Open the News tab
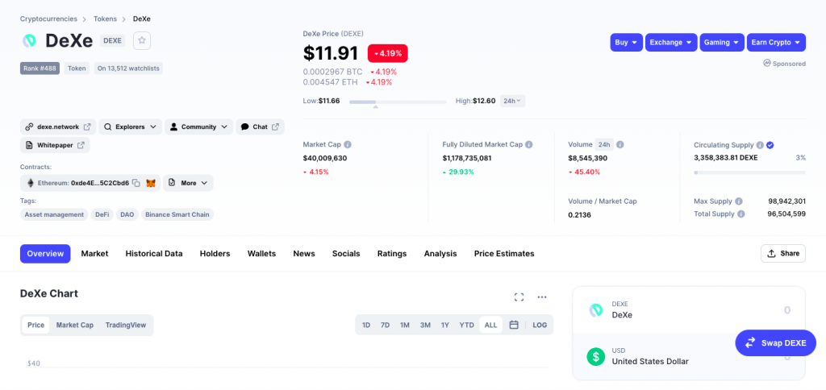 tap(304, 254)
